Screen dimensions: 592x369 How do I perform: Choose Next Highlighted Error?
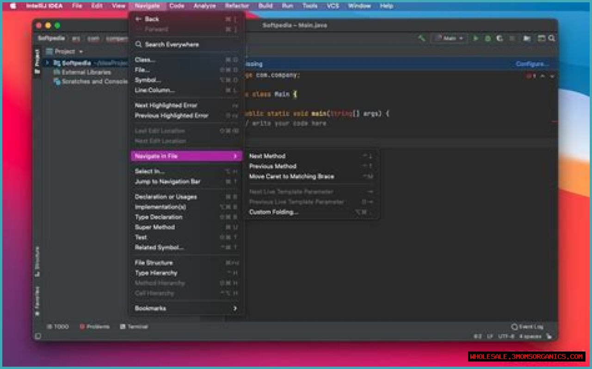pos(186,105)
